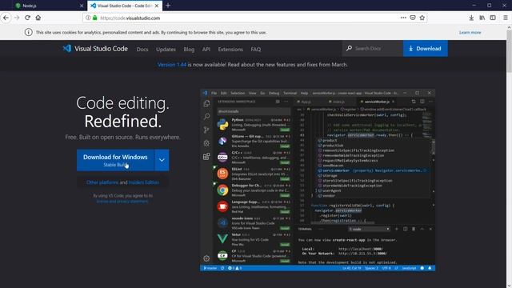Open the FAQ navigation item

(x=256, y=50)
